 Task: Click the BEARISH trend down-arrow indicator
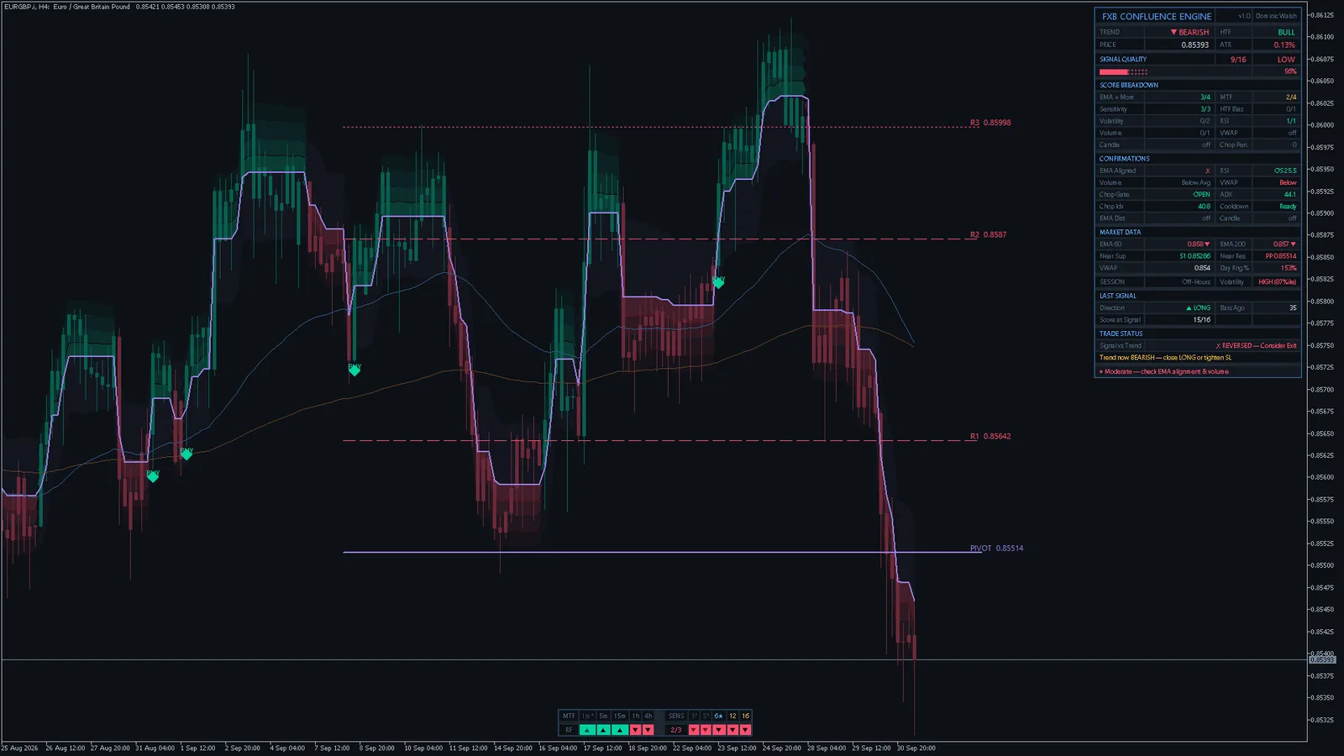pos(1173,33)
